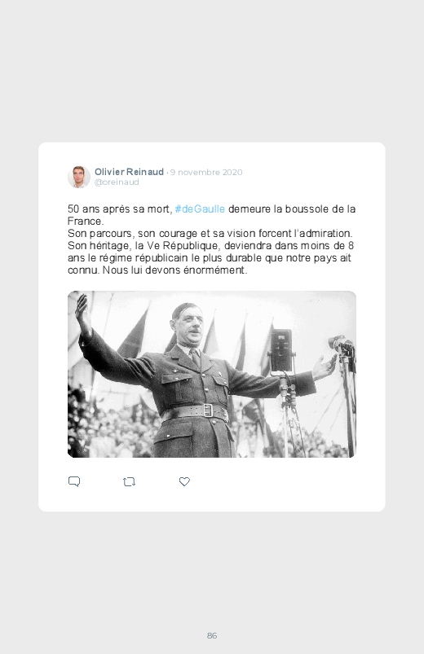Open the black-and-white photo attachment

pyautogui.click(x=212, y=374)
